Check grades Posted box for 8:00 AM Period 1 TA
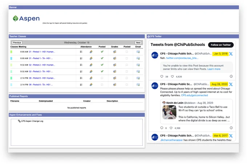 [127, 58]
